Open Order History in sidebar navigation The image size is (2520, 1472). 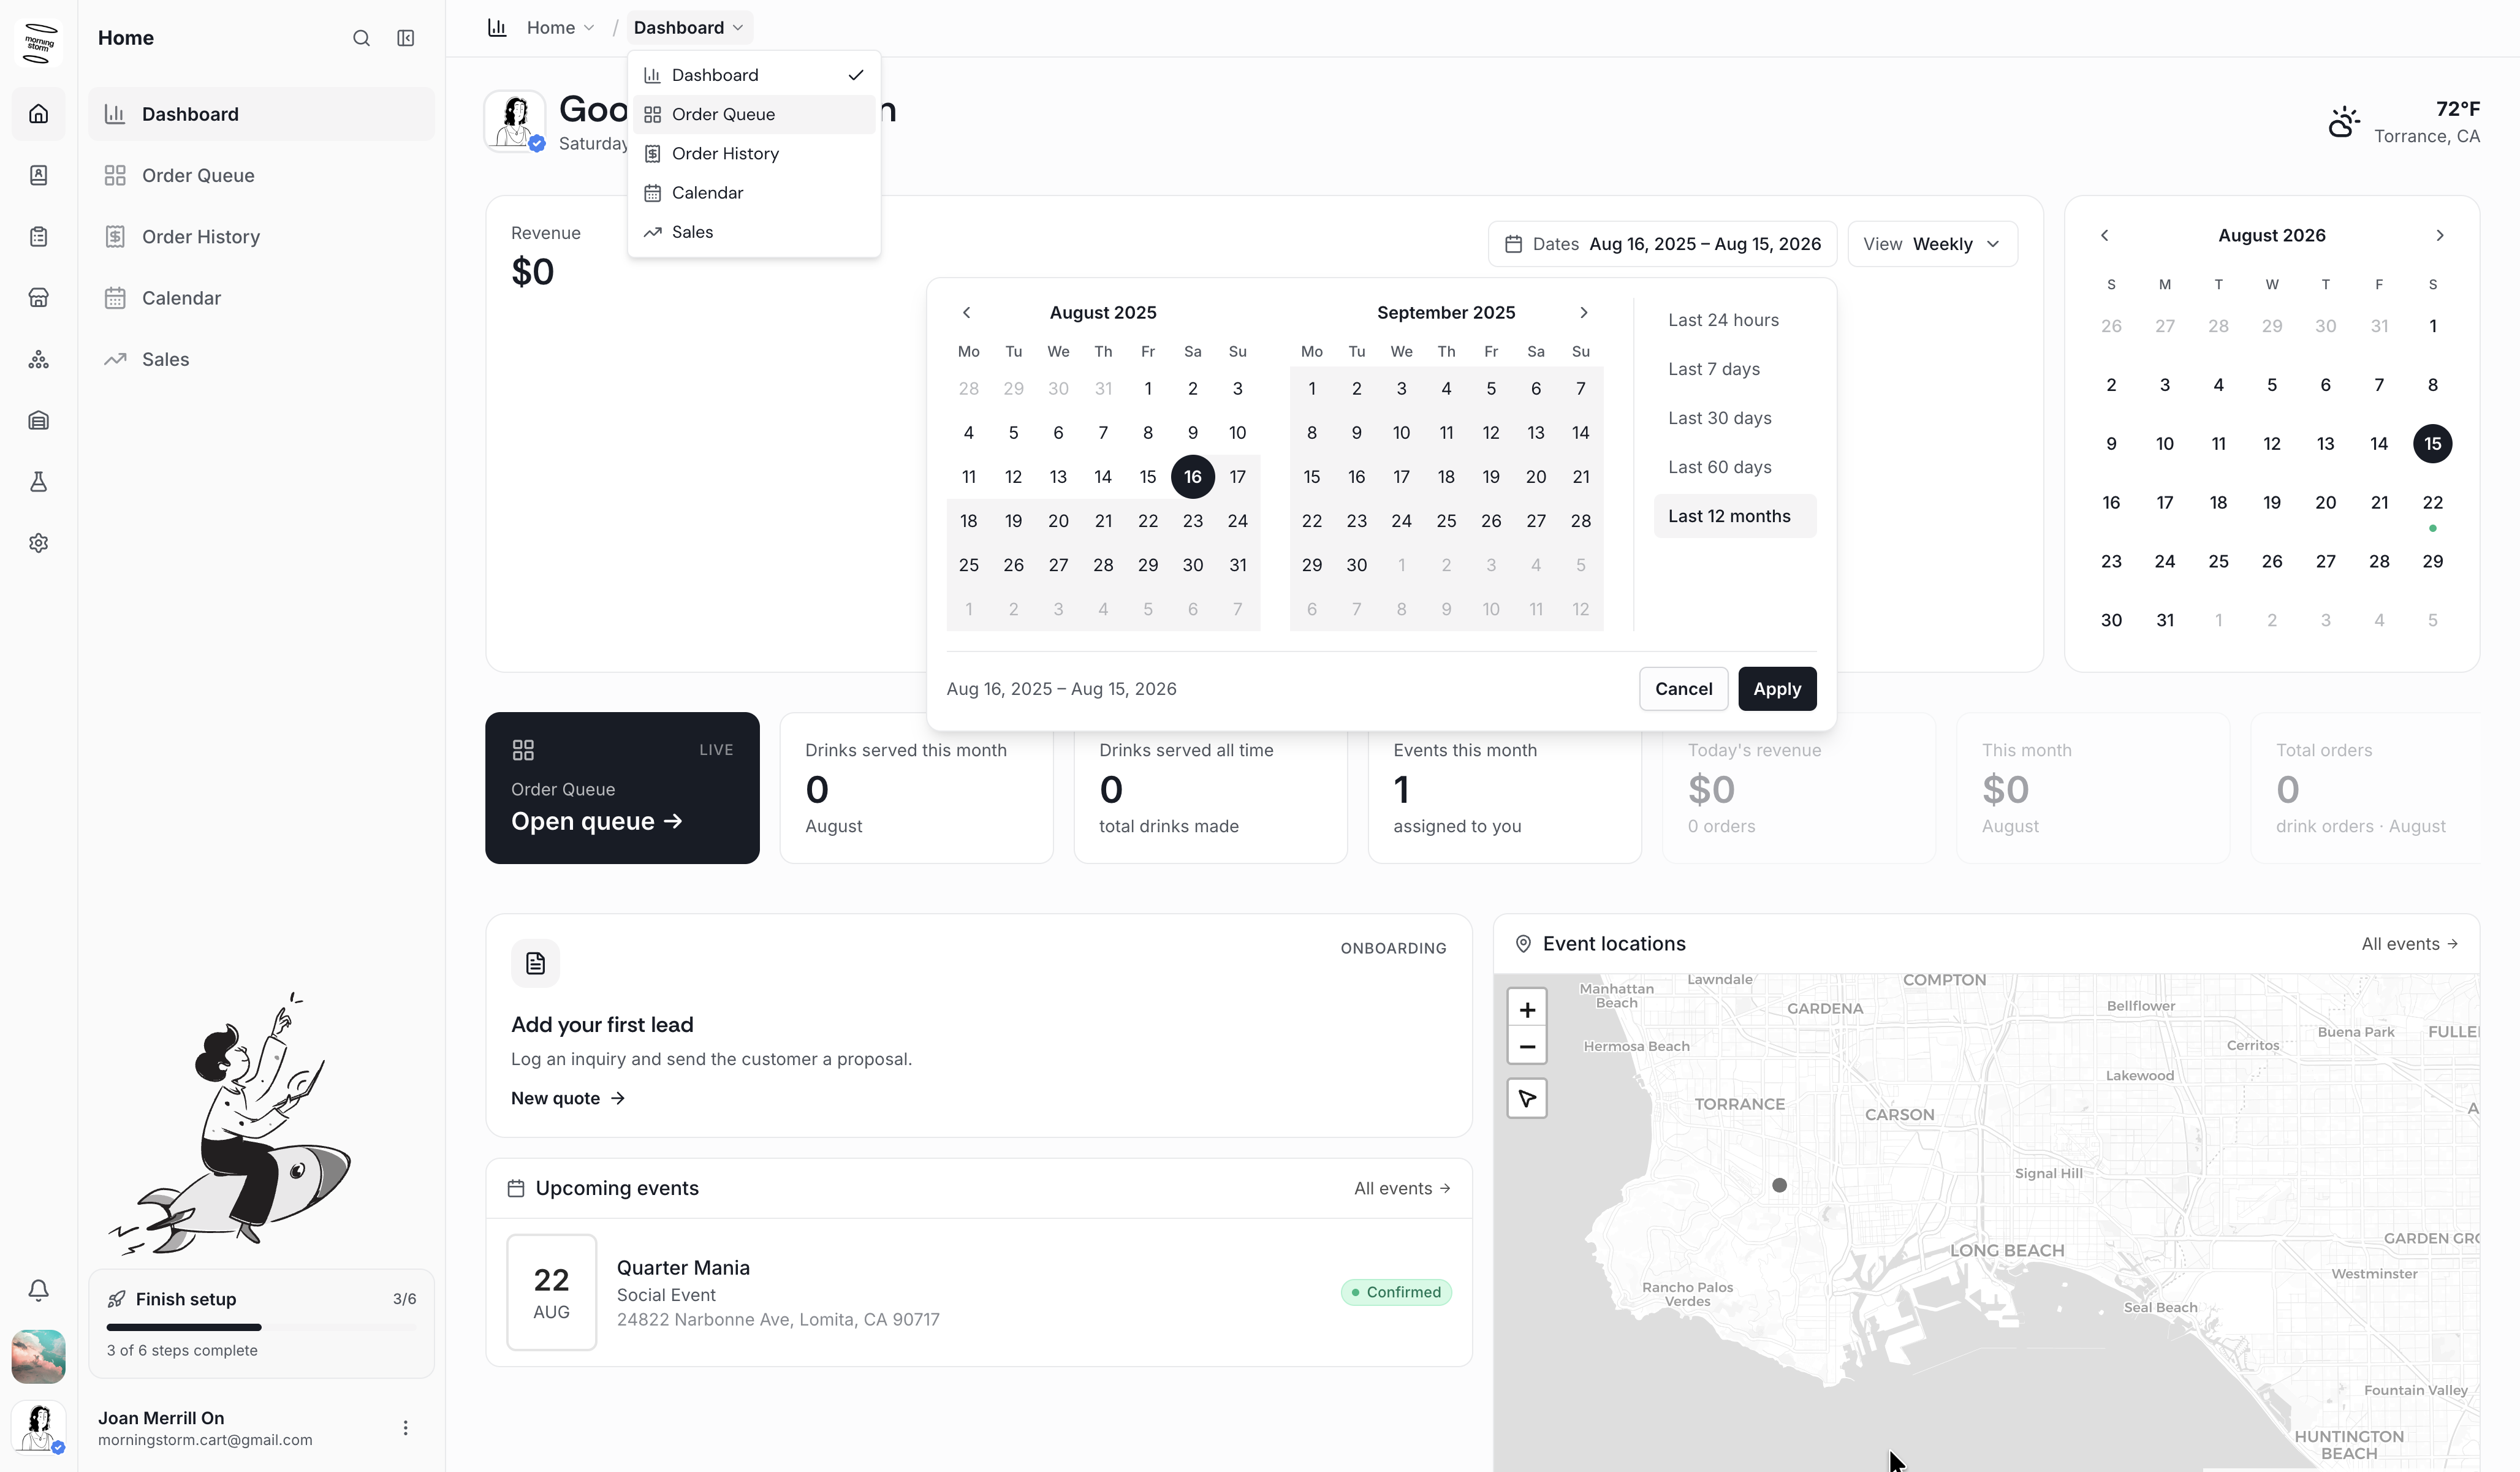tap(262, 237)
